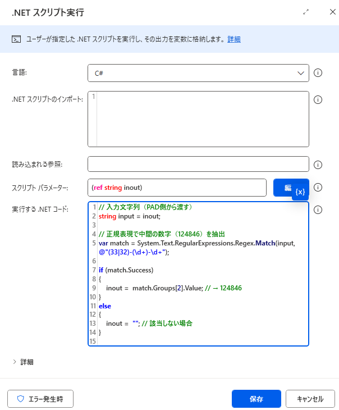Click the エラー発生時 button
The height and width of the screenshot is (410, 339).
[40, 399]
